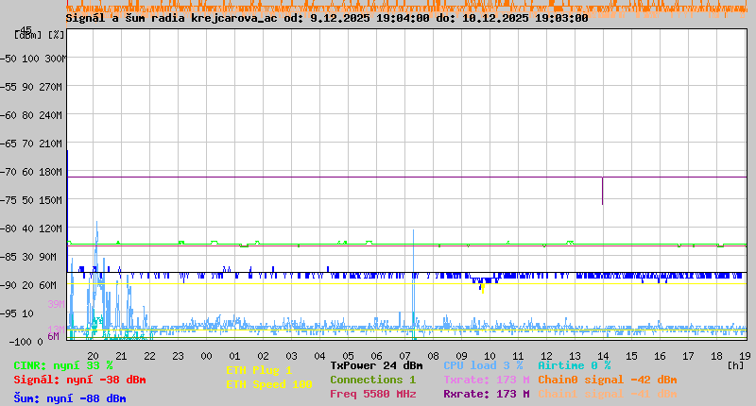Click the 'TxPower 24 dBm' legend entry
The width and height of the screenshot is (756, 406).
(376, 365)
